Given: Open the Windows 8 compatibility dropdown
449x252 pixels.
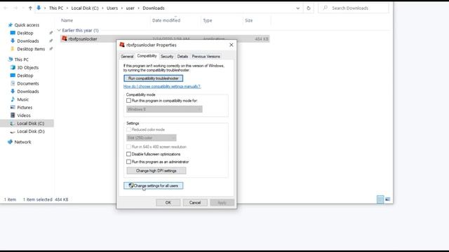Looking at the screenshot, I should pos(164,109).
